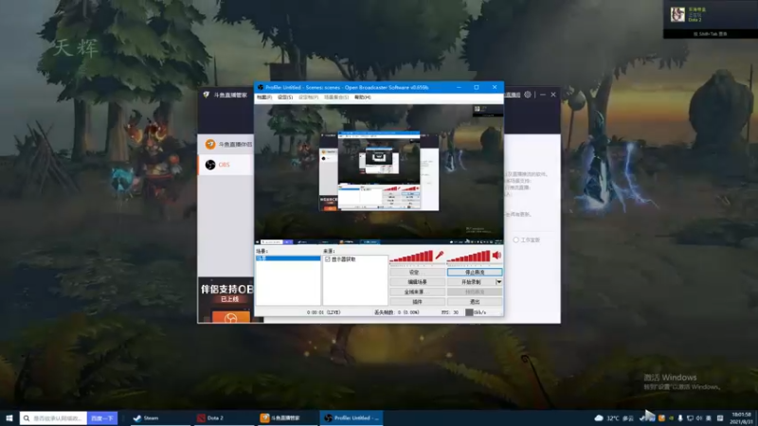Screen dimensions: 758x426
Task: Click the 0:00:01 (LIVE) status text
Action: pyautogui.click(x=323, y=312)
